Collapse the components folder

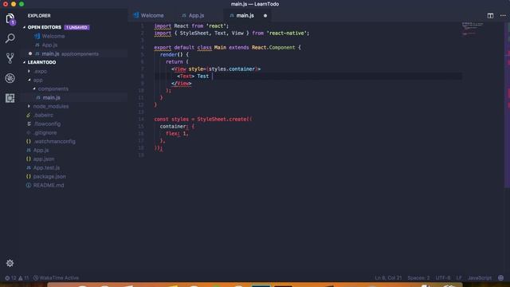coord(53,88)
